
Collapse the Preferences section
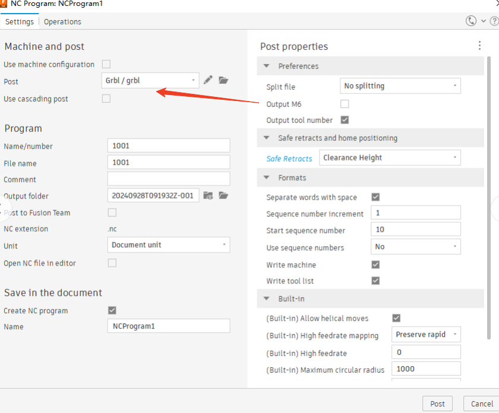[x=266, y=66]
